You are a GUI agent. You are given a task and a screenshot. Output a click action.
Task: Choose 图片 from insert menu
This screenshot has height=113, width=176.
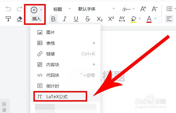[65, 33]
